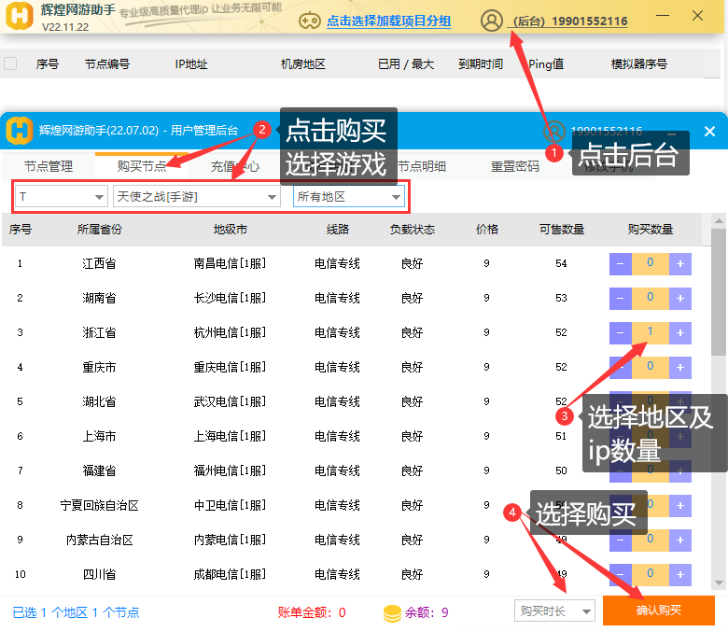Screen dimensions: 728x632
Task: Select the 福州电信[1服] cell
Action: click(x=230, y=470)
